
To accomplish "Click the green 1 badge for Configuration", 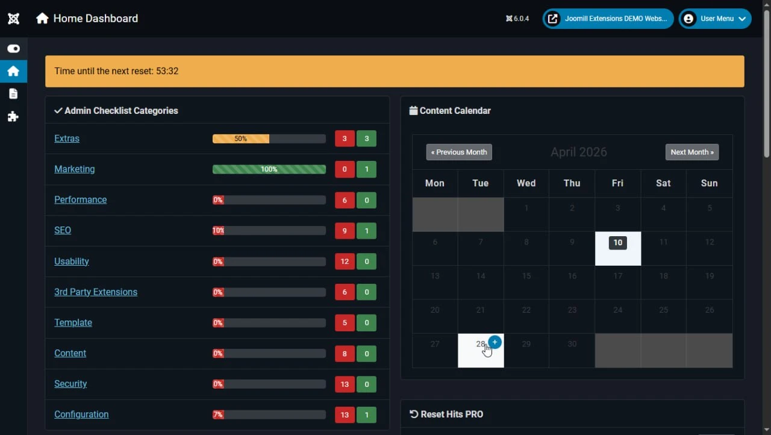I will (366, 415).
